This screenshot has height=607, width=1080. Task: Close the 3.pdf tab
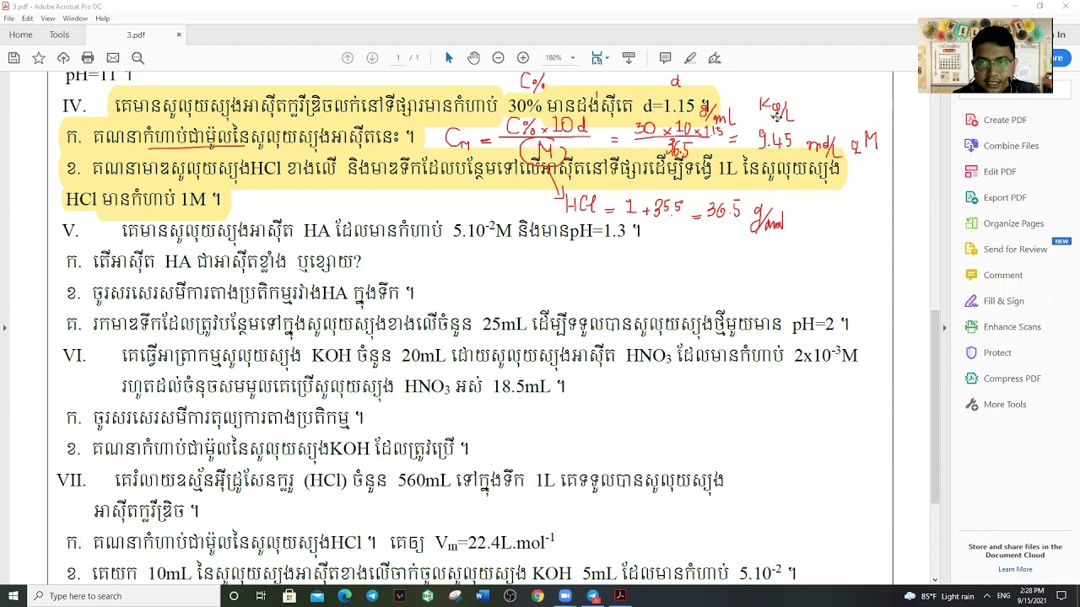click(x=179, y=35)
